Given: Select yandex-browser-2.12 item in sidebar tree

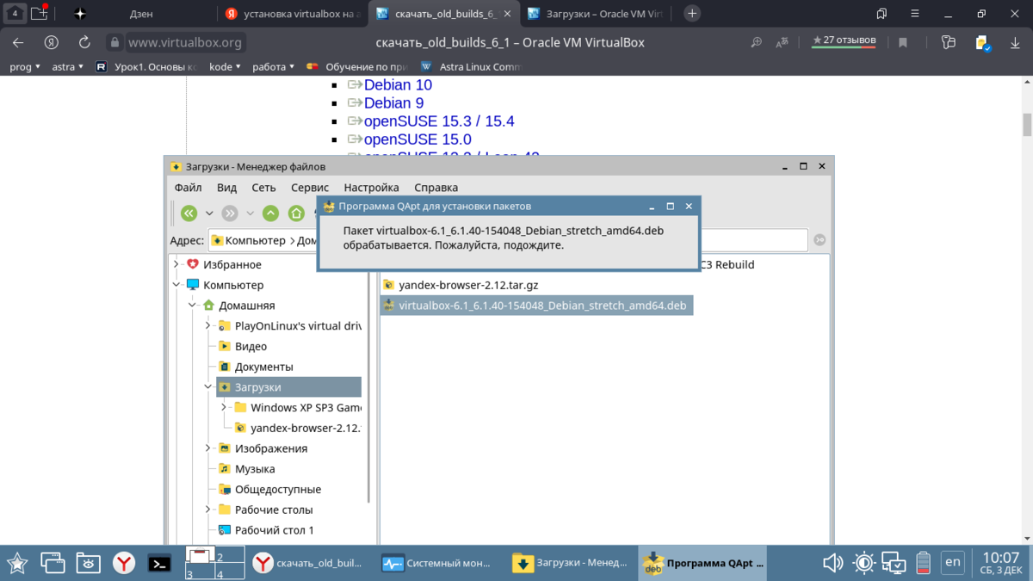Looking at the screenshot, I should (305, 428).
